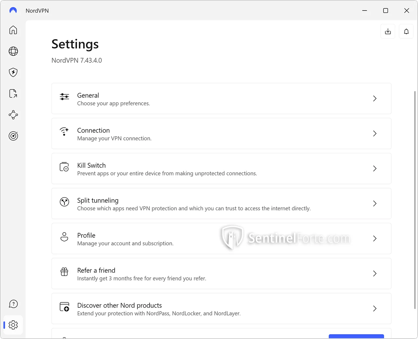
Task: Click the Split tunneling icon
Action: point(64,202)
